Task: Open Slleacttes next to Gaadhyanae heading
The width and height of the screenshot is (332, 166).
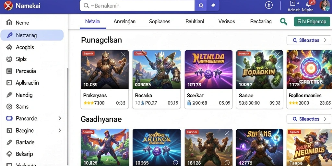Action: pos(309,119)
